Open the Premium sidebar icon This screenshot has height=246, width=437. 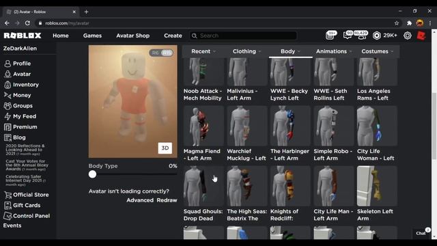(x=8, y=127)
